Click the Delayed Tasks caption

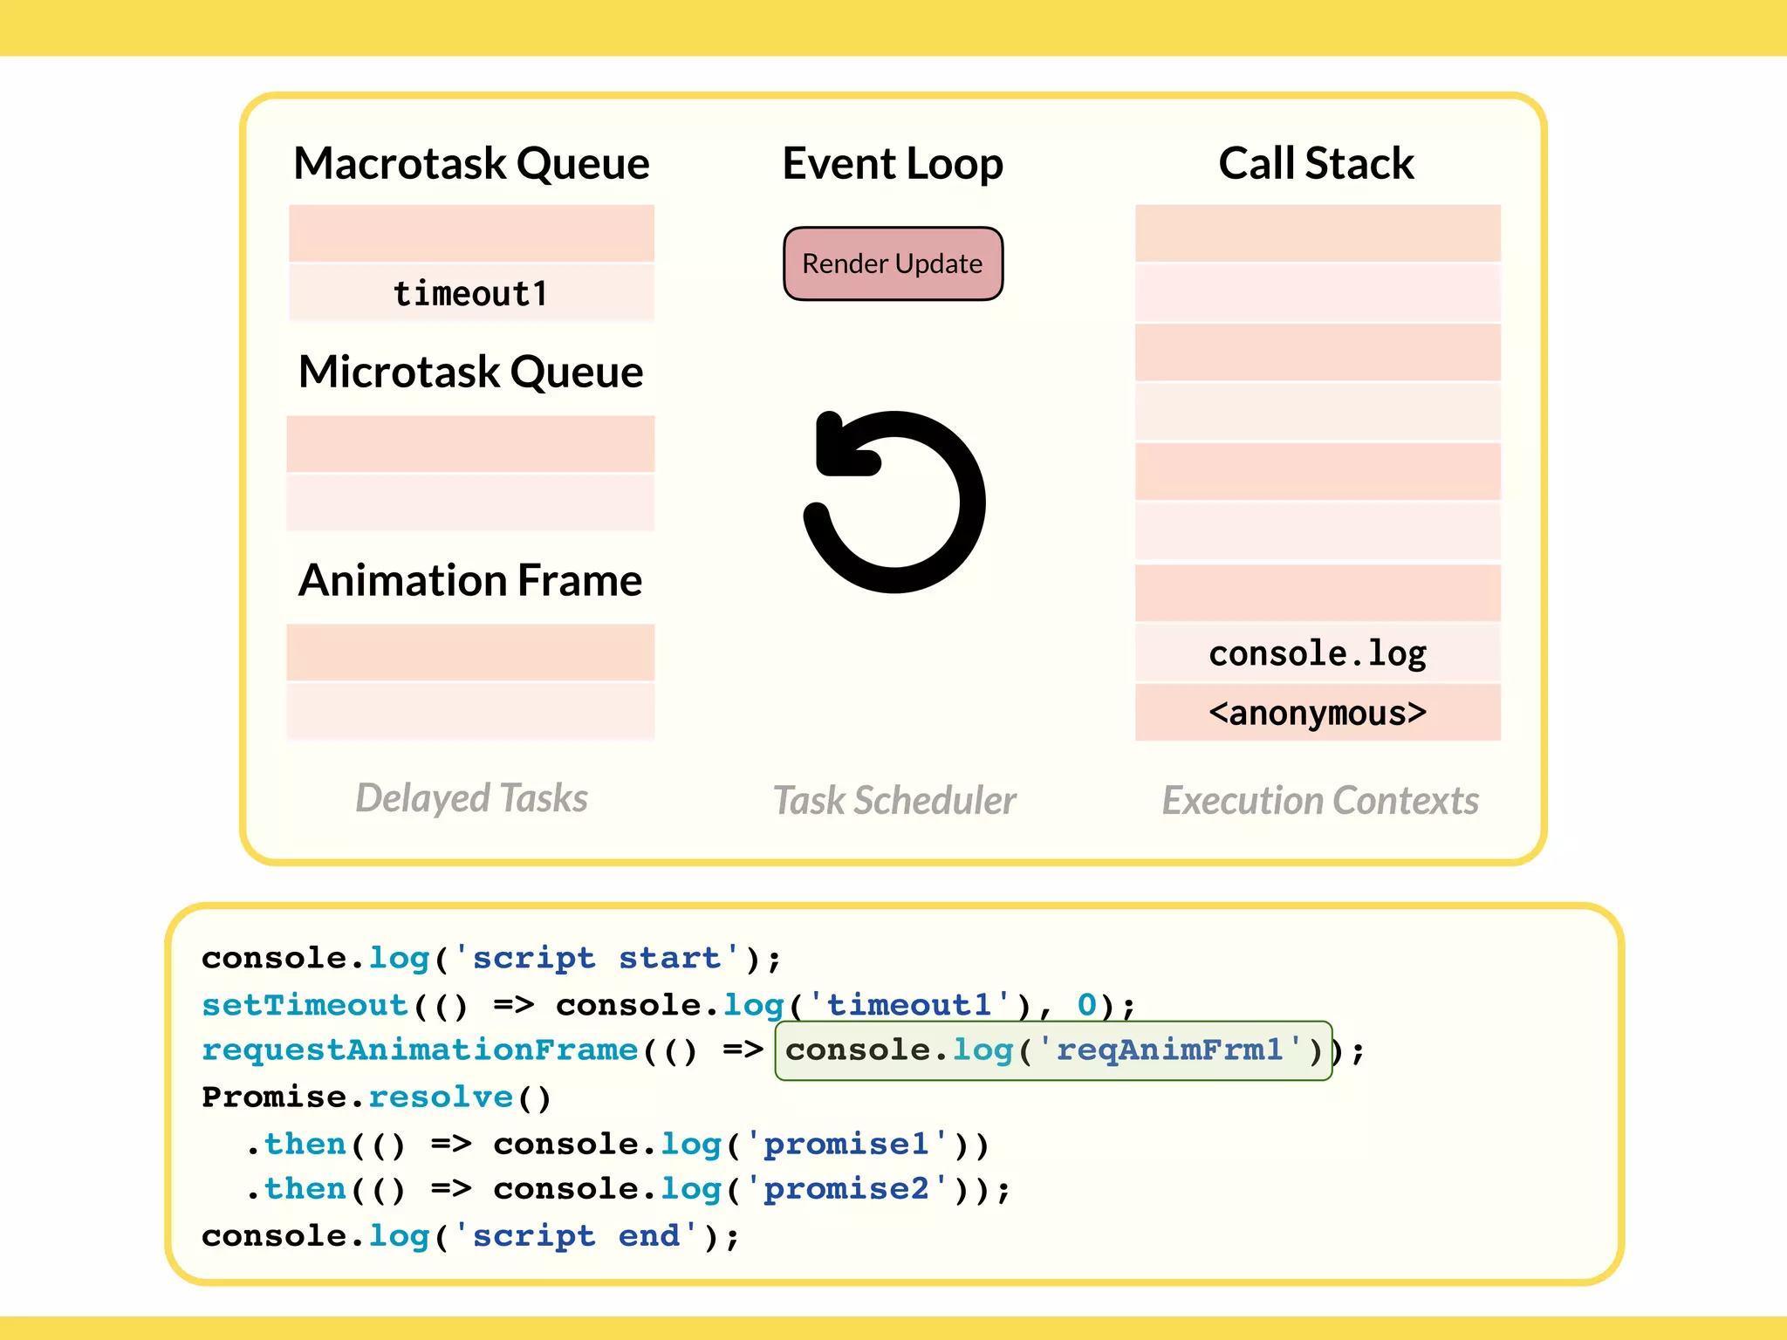471,798
